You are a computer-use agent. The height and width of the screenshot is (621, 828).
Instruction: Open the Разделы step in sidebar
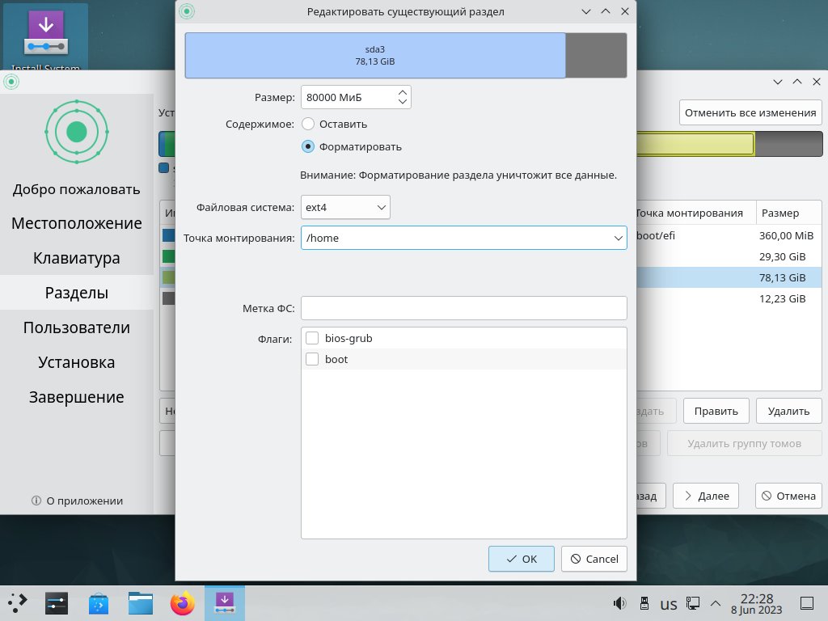[x=77, y=293]
